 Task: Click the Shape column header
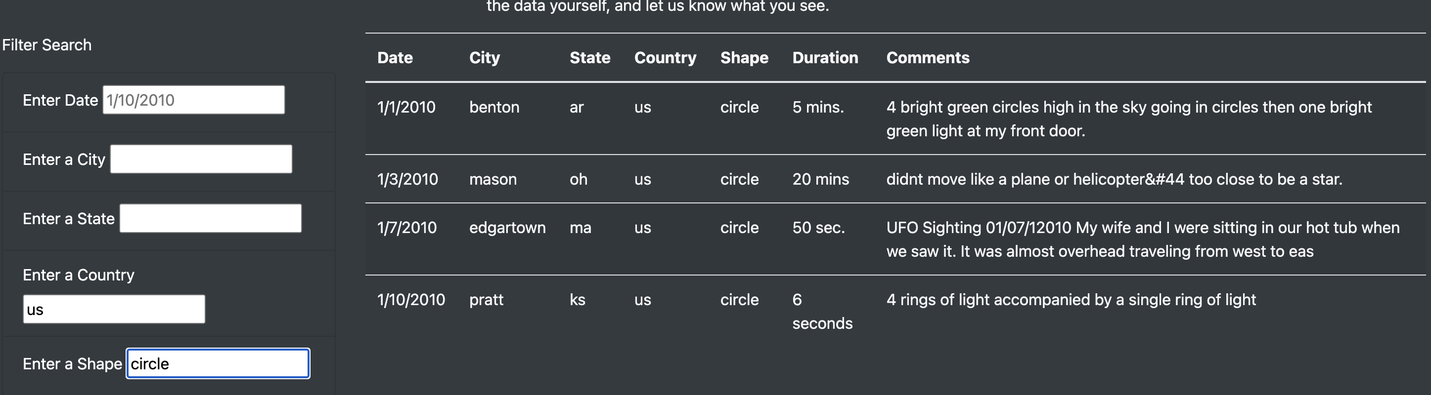(744, 58)
